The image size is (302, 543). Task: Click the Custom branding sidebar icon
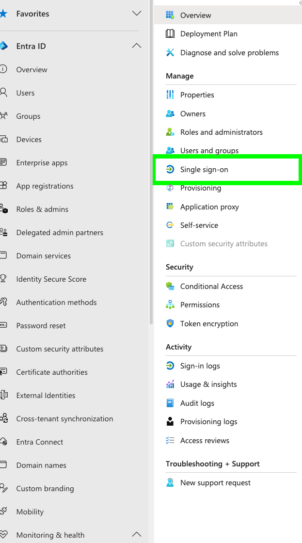pos(3,488)
